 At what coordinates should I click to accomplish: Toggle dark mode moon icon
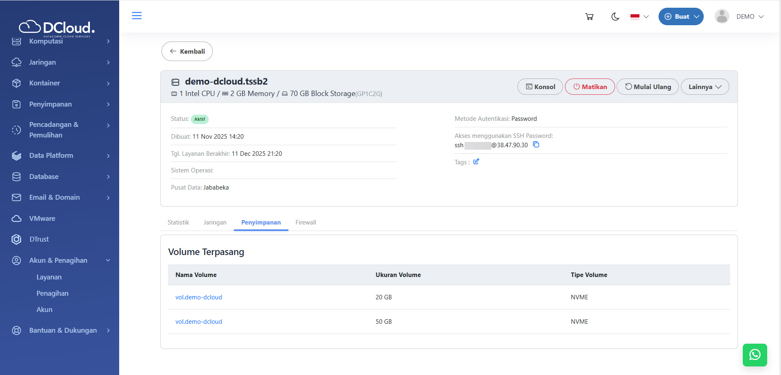615,17
